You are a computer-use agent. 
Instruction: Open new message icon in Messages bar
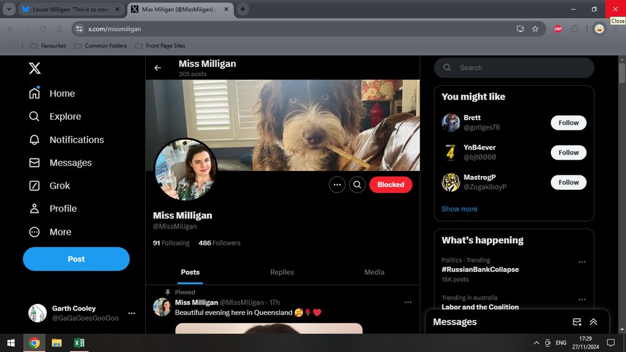(577, 322)
